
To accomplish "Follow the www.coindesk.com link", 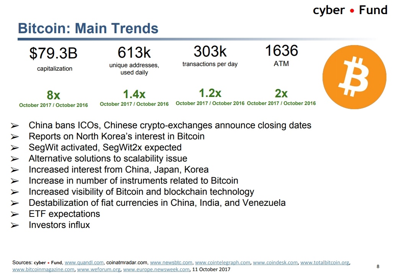I will pyautogui.click(x=275, y=263).
